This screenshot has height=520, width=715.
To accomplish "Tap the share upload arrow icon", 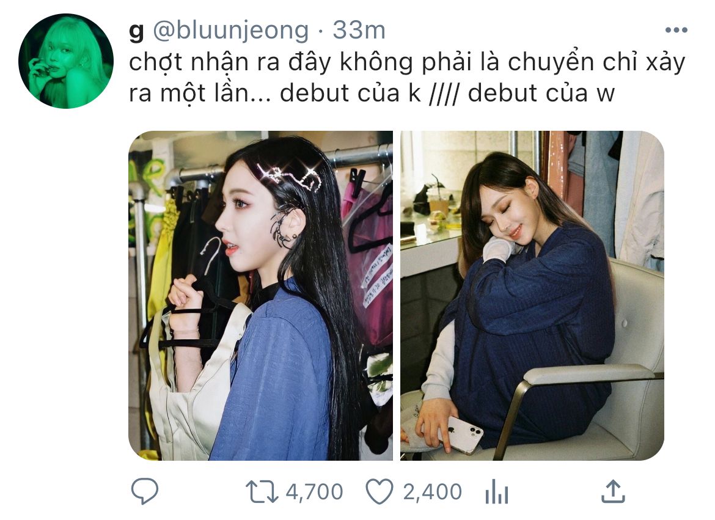I will [614, 491].
